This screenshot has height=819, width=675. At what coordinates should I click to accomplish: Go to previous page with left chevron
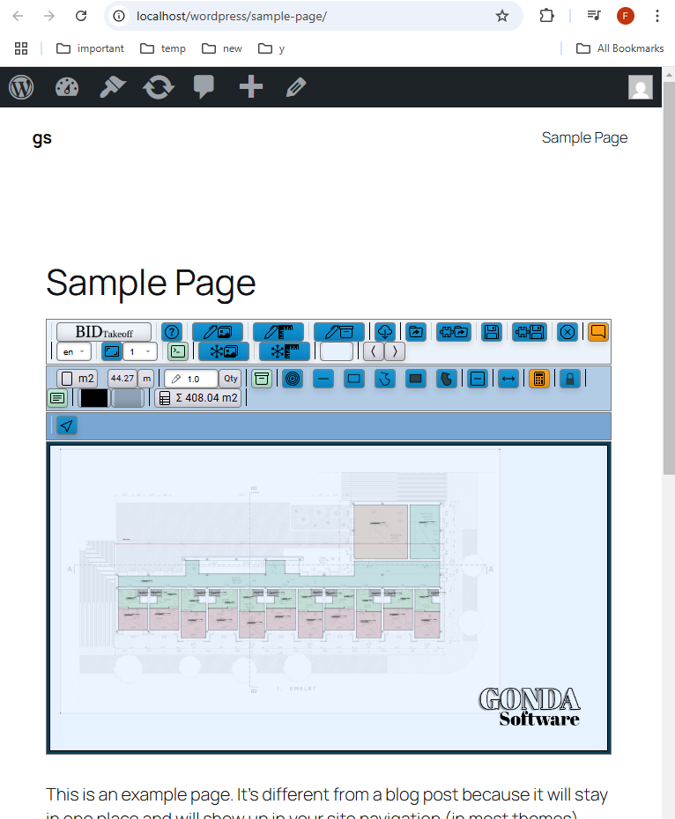pyautogui.click(x=374, y=351)
